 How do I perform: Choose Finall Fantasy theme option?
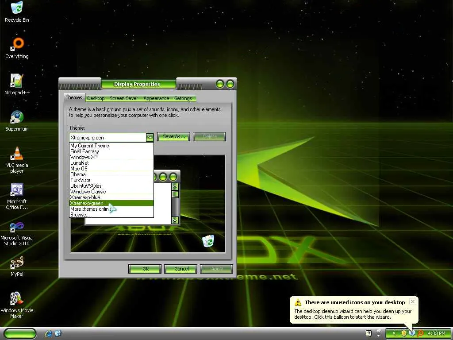click(111, 151)
